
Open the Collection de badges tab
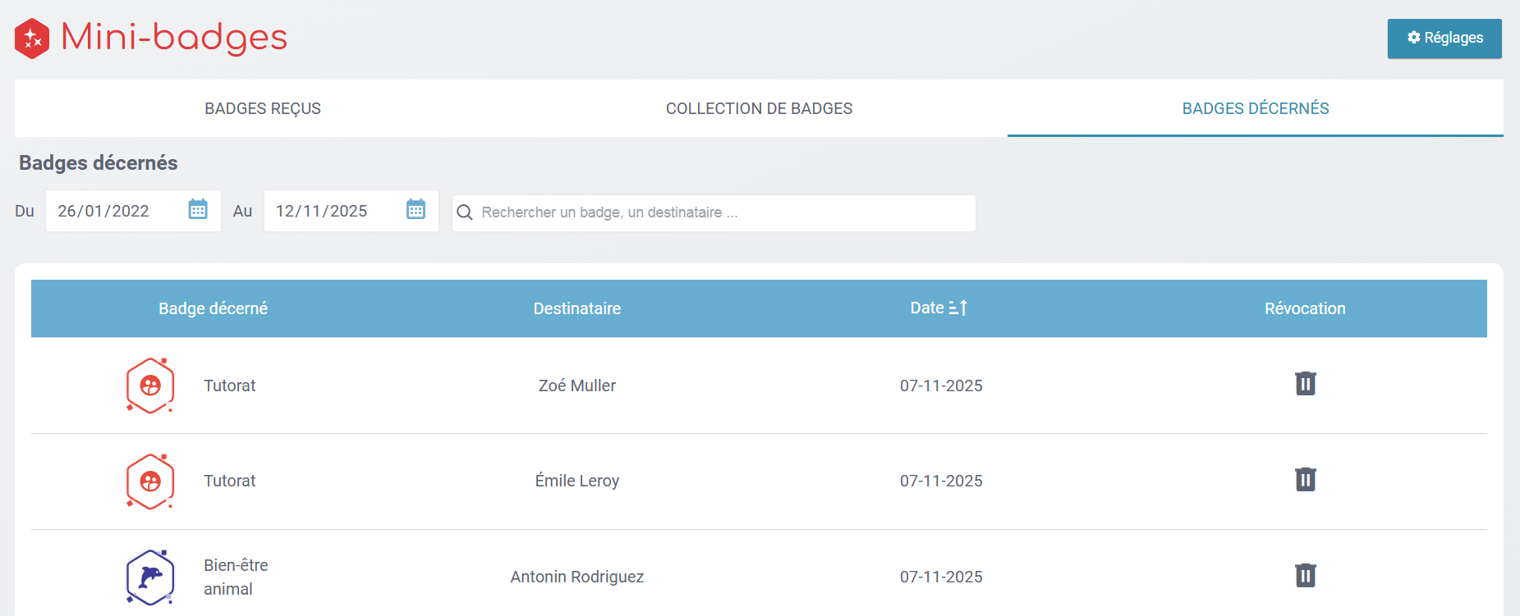point(759,108)
